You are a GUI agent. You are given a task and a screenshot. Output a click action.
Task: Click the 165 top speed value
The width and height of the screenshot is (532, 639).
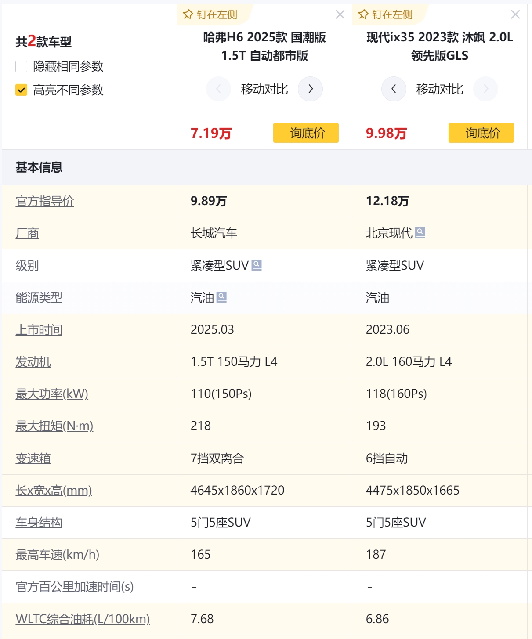tap(201, 555)
